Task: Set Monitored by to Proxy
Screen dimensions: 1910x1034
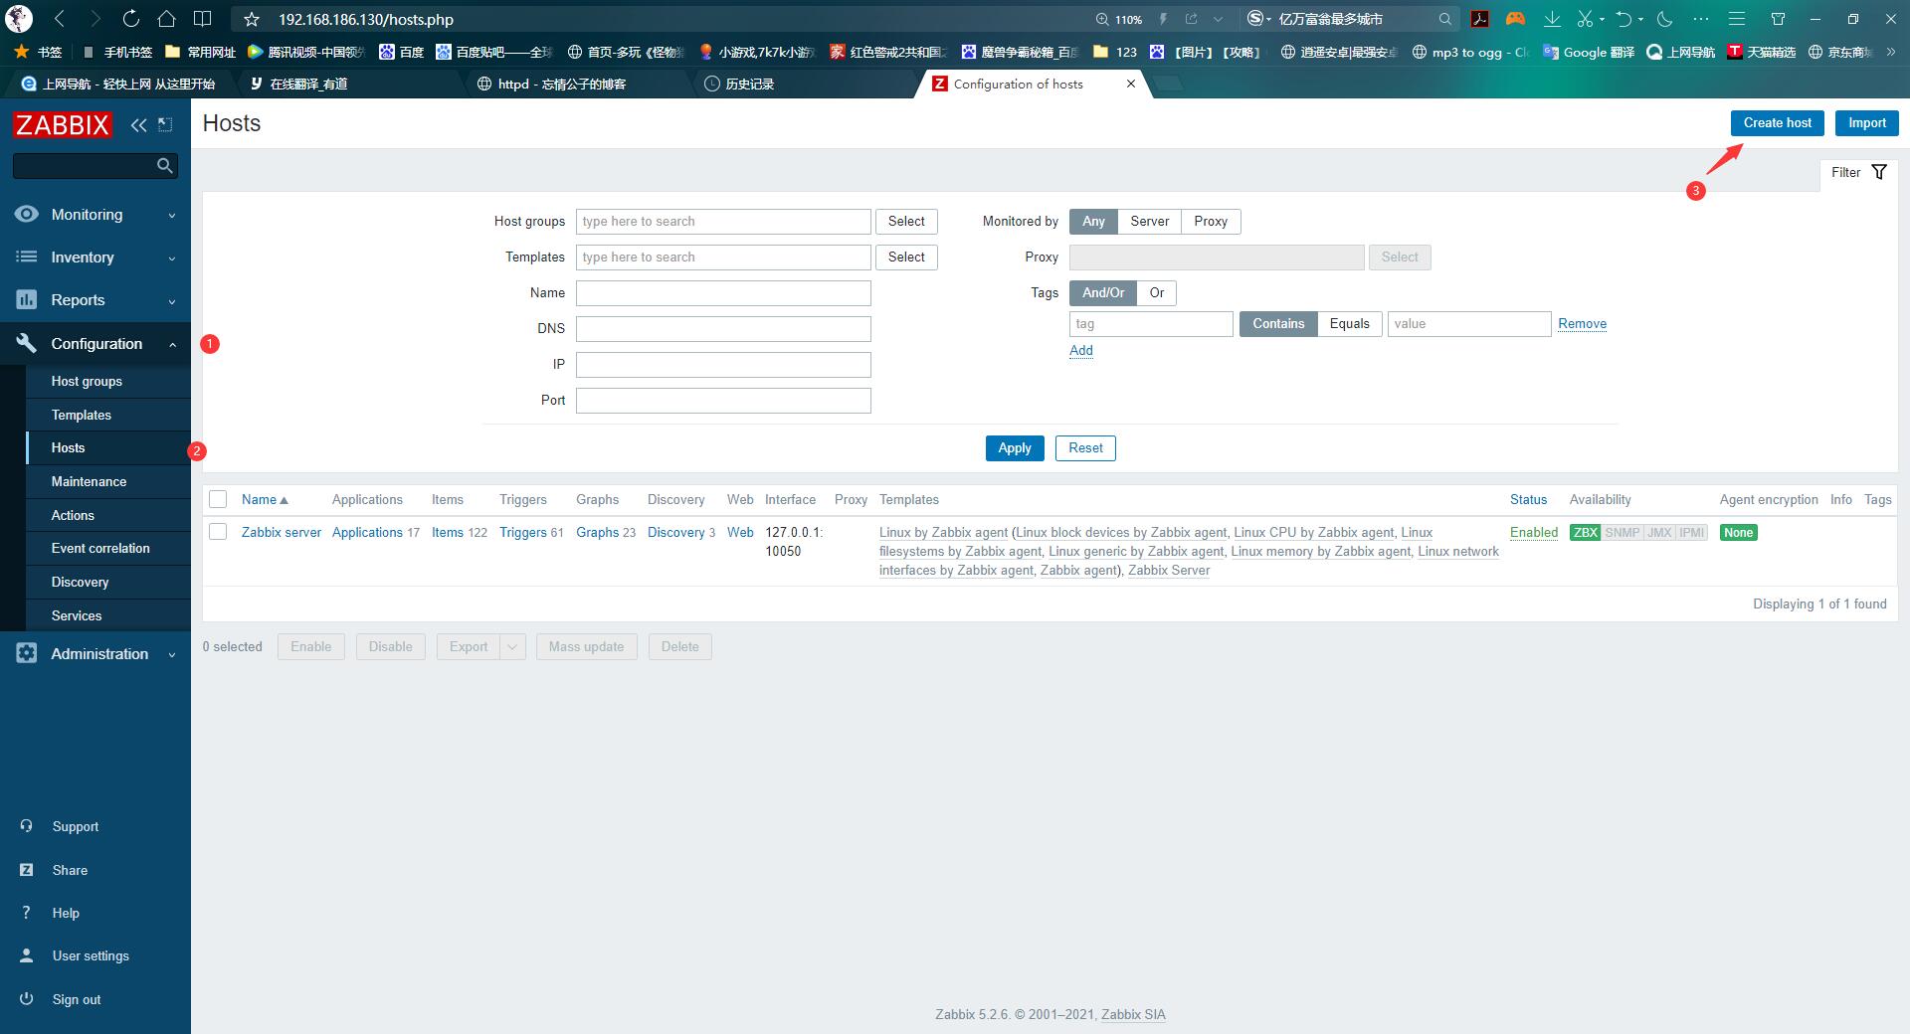Action: 1211,222
